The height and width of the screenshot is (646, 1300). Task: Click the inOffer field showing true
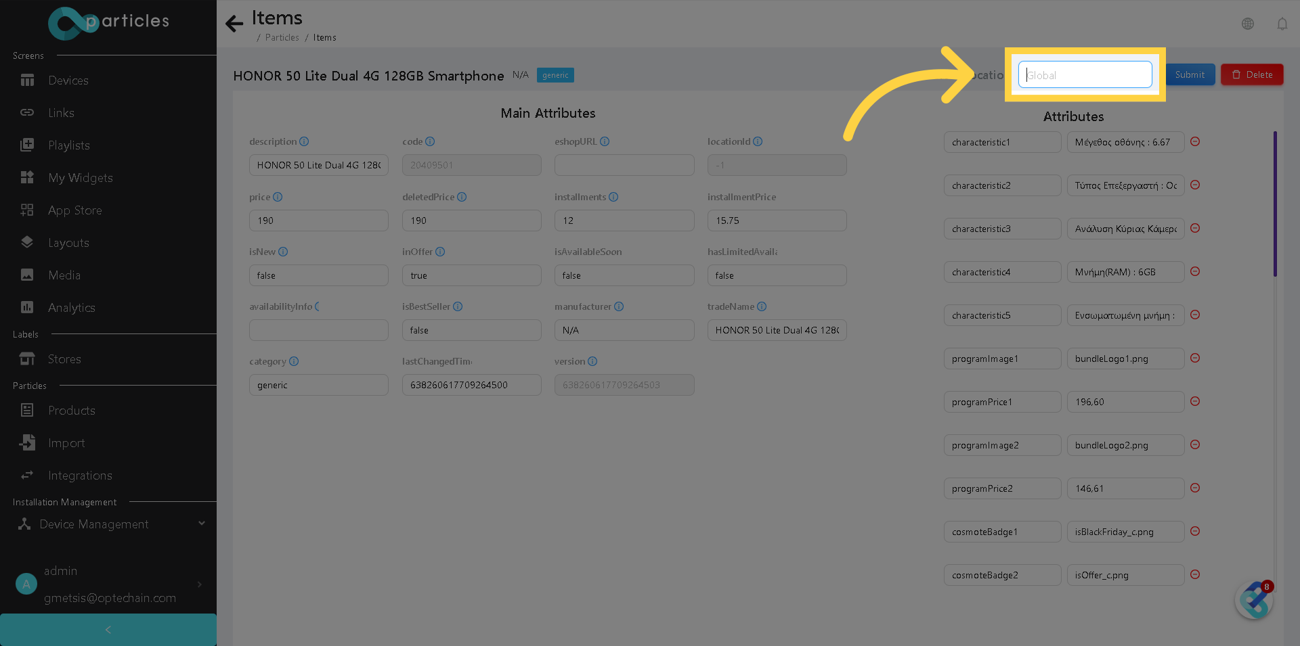point(472,275)
